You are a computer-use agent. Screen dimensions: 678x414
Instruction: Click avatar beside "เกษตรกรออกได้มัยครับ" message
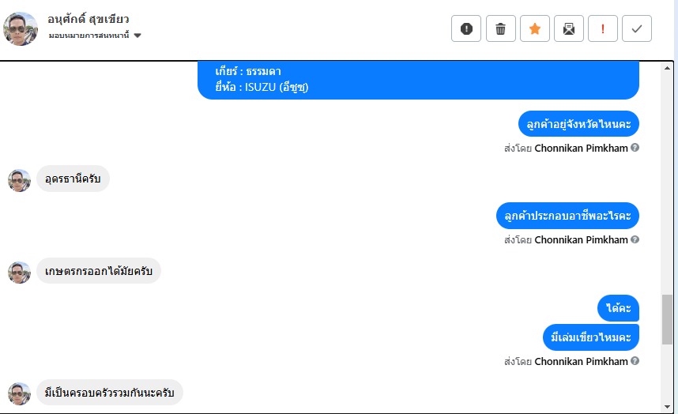tap(19, 273)
